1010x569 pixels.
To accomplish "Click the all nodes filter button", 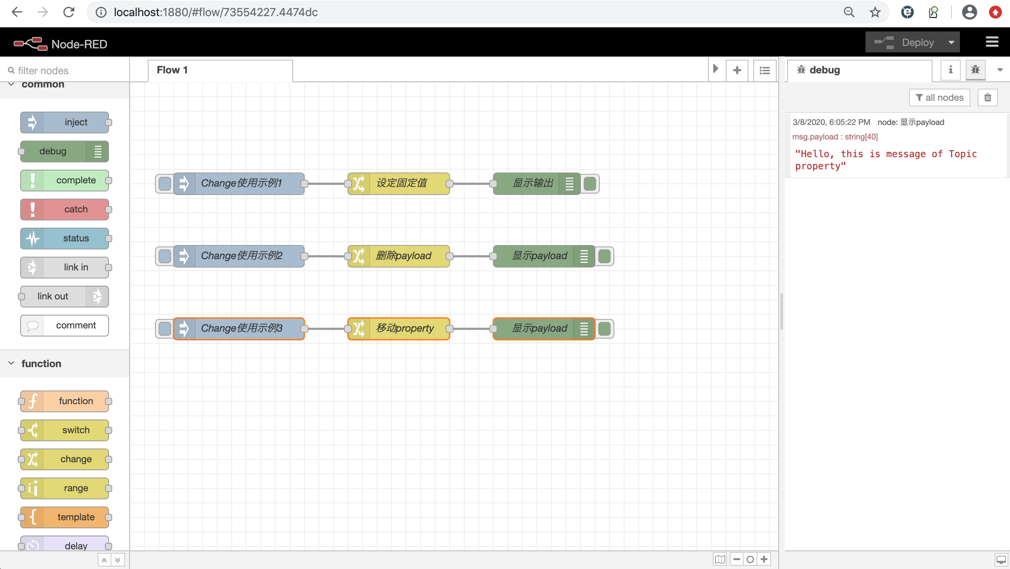I will 939,98.
